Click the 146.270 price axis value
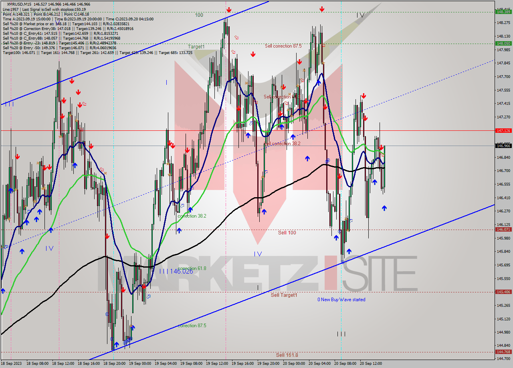 point(503,211)
